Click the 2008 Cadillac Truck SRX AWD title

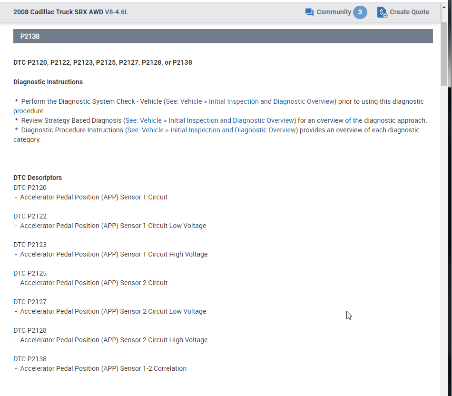[x=58, y=12]
